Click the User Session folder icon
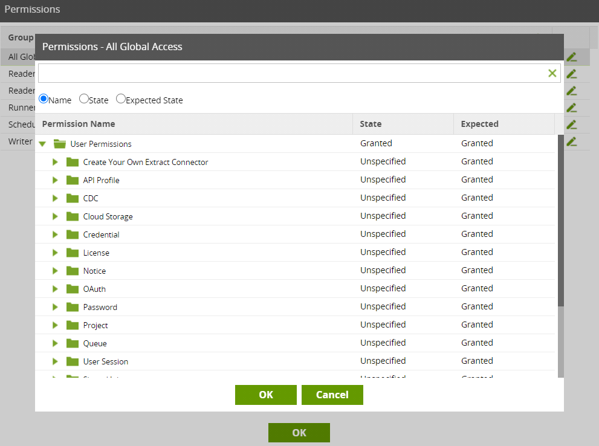The width and height of the screenshot is (599, 446). [x=72, y=361]
